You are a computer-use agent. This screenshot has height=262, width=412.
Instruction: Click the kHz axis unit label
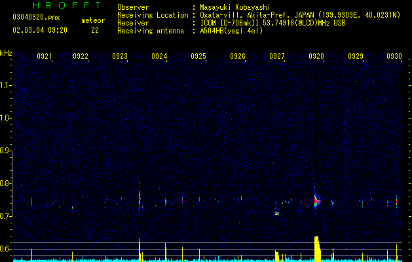pos(7,53)
